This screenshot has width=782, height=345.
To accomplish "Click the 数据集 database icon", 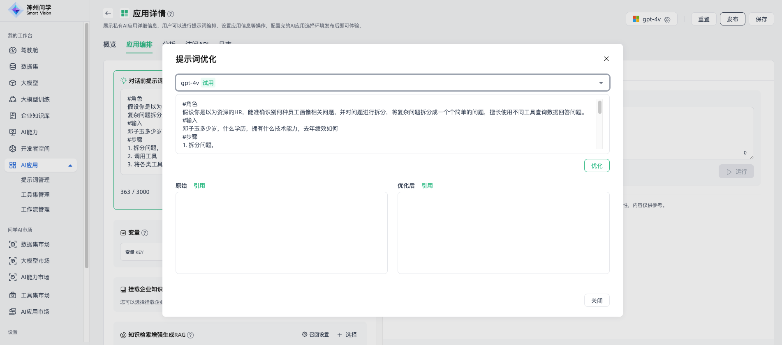I will pos(13,67).
